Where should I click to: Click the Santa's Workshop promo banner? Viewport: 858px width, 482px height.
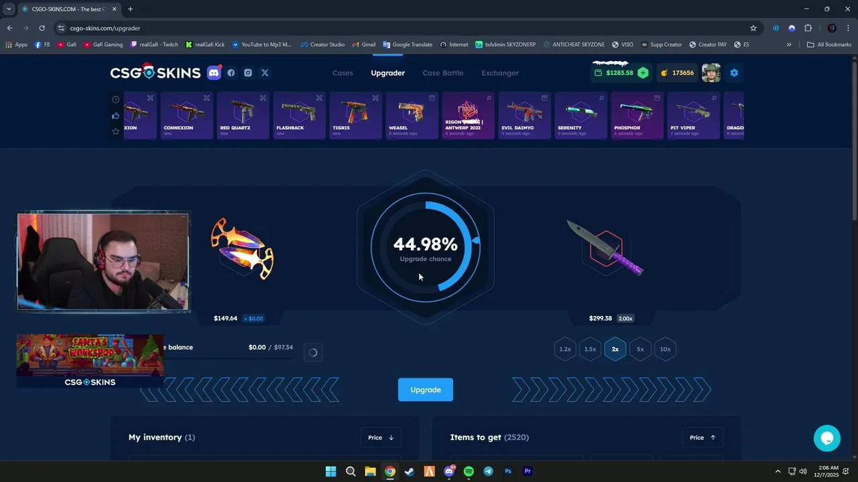point(90,361)
